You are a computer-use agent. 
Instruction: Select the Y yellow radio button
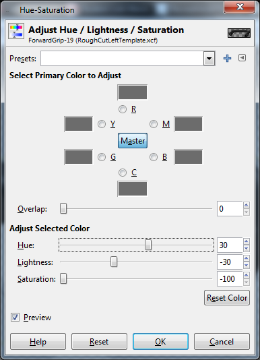102,124
